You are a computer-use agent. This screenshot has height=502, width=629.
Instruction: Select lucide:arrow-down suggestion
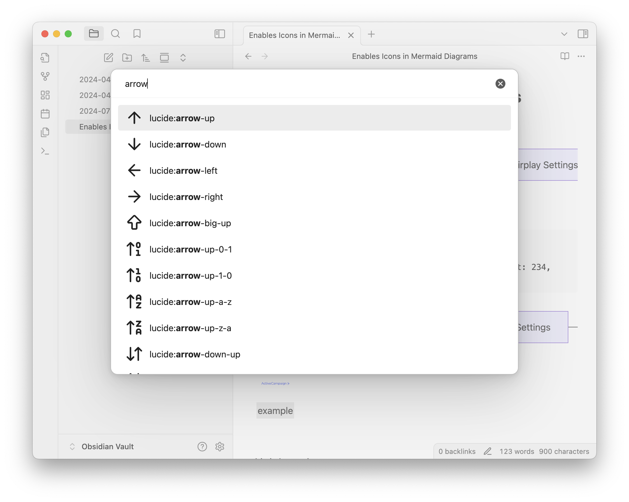coord(314,144)
